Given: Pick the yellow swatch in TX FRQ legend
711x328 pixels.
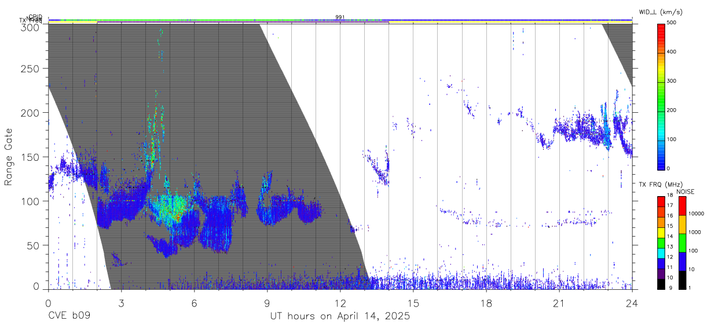Looking at the screenshot, I should coord(661,231).
